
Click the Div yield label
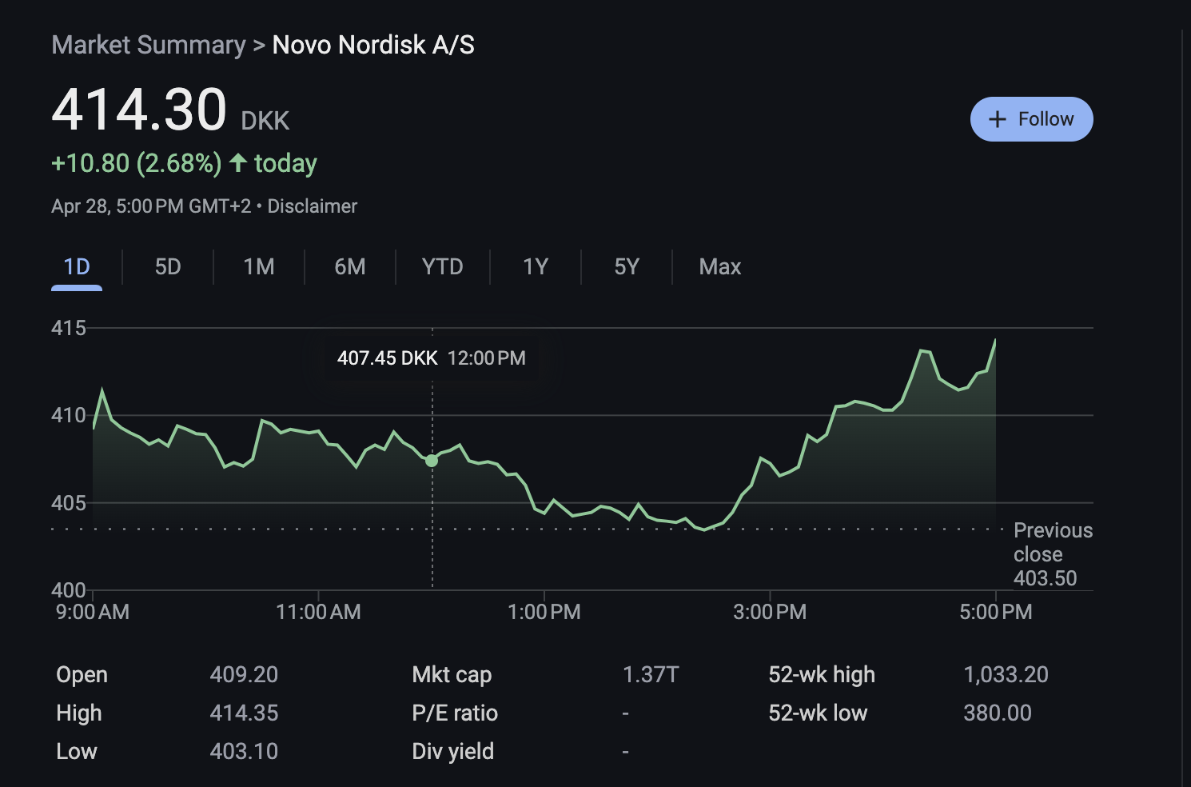click(x=452, y=751)
